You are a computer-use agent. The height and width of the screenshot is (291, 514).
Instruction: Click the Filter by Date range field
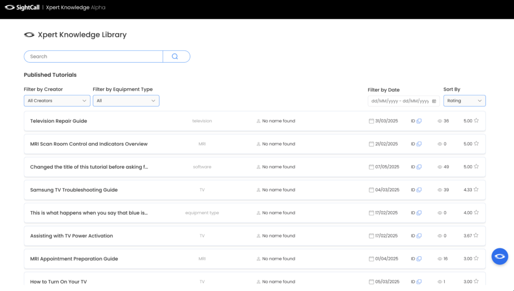[404, 101]
